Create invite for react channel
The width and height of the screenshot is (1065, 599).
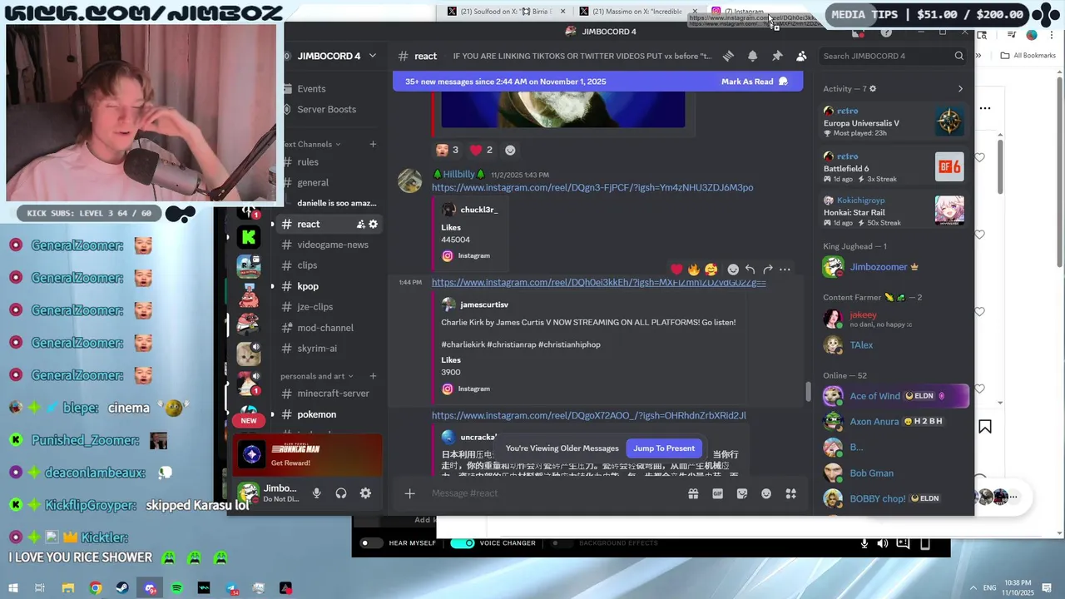[x=361, y=224]
